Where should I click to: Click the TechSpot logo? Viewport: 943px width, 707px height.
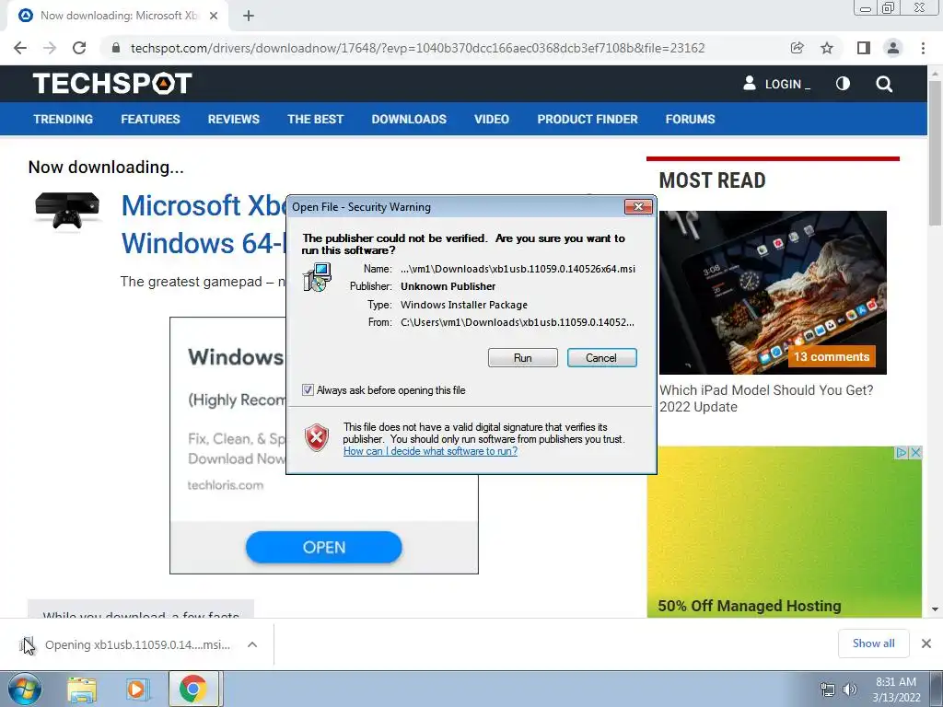112,84
